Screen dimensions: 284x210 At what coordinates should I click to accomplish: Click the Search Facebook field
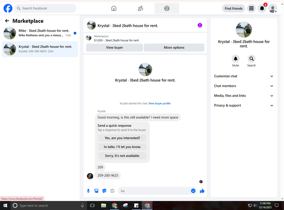click(45, 9)
